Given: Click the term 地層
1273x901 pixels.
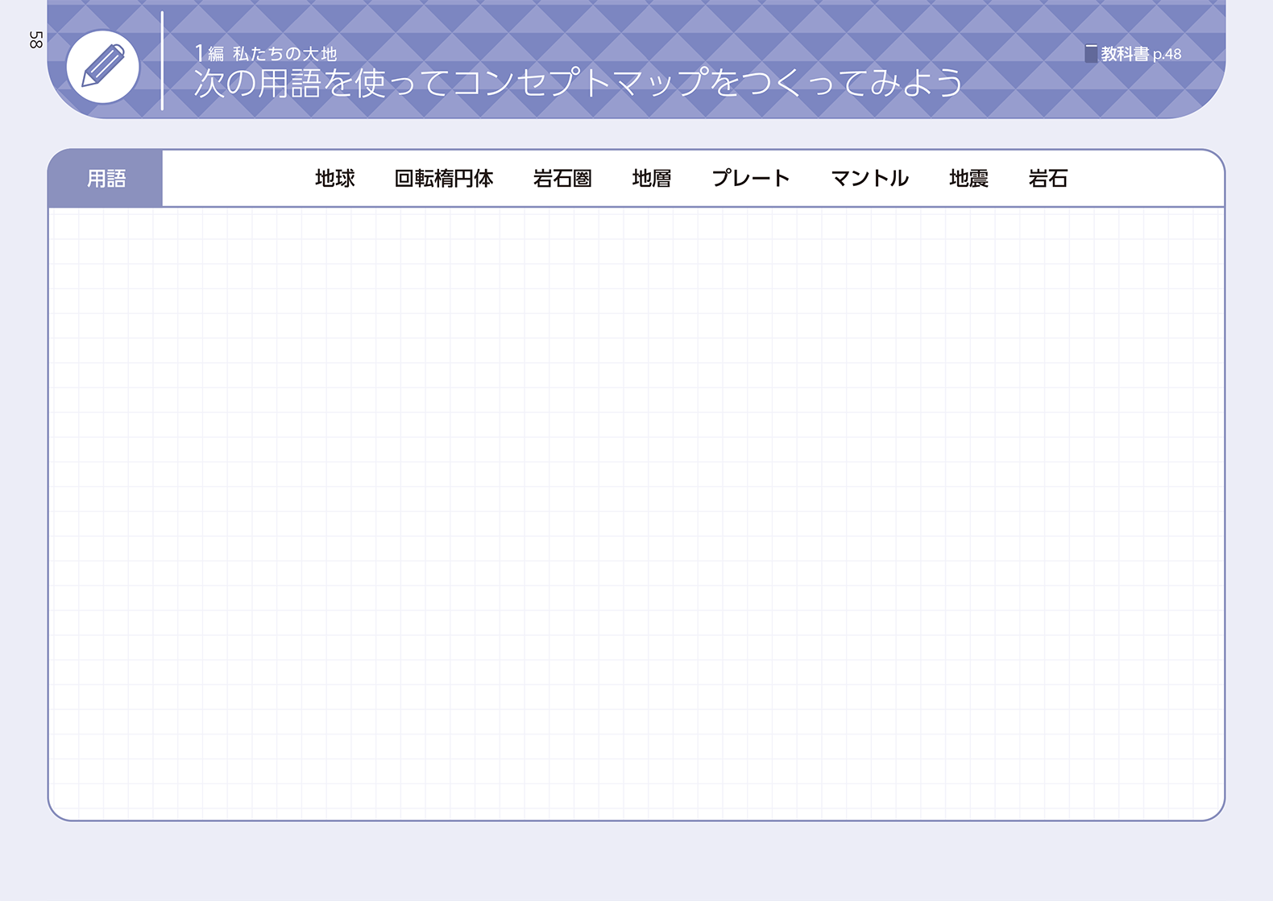Looking at the screenshot, I should tap(651, 179).
